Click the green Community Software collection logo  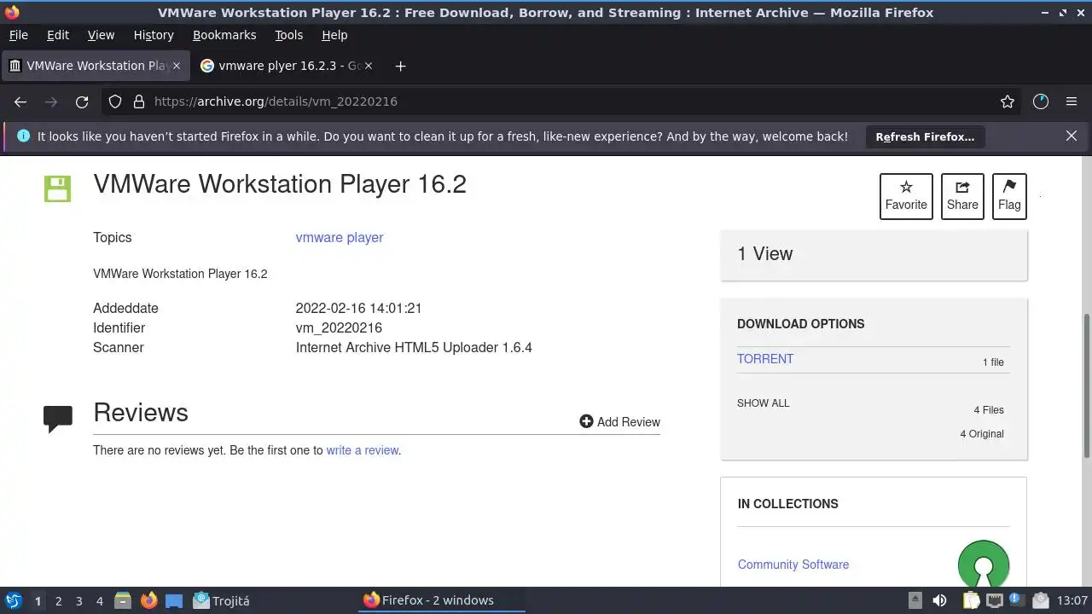click(x=984, y=564)
